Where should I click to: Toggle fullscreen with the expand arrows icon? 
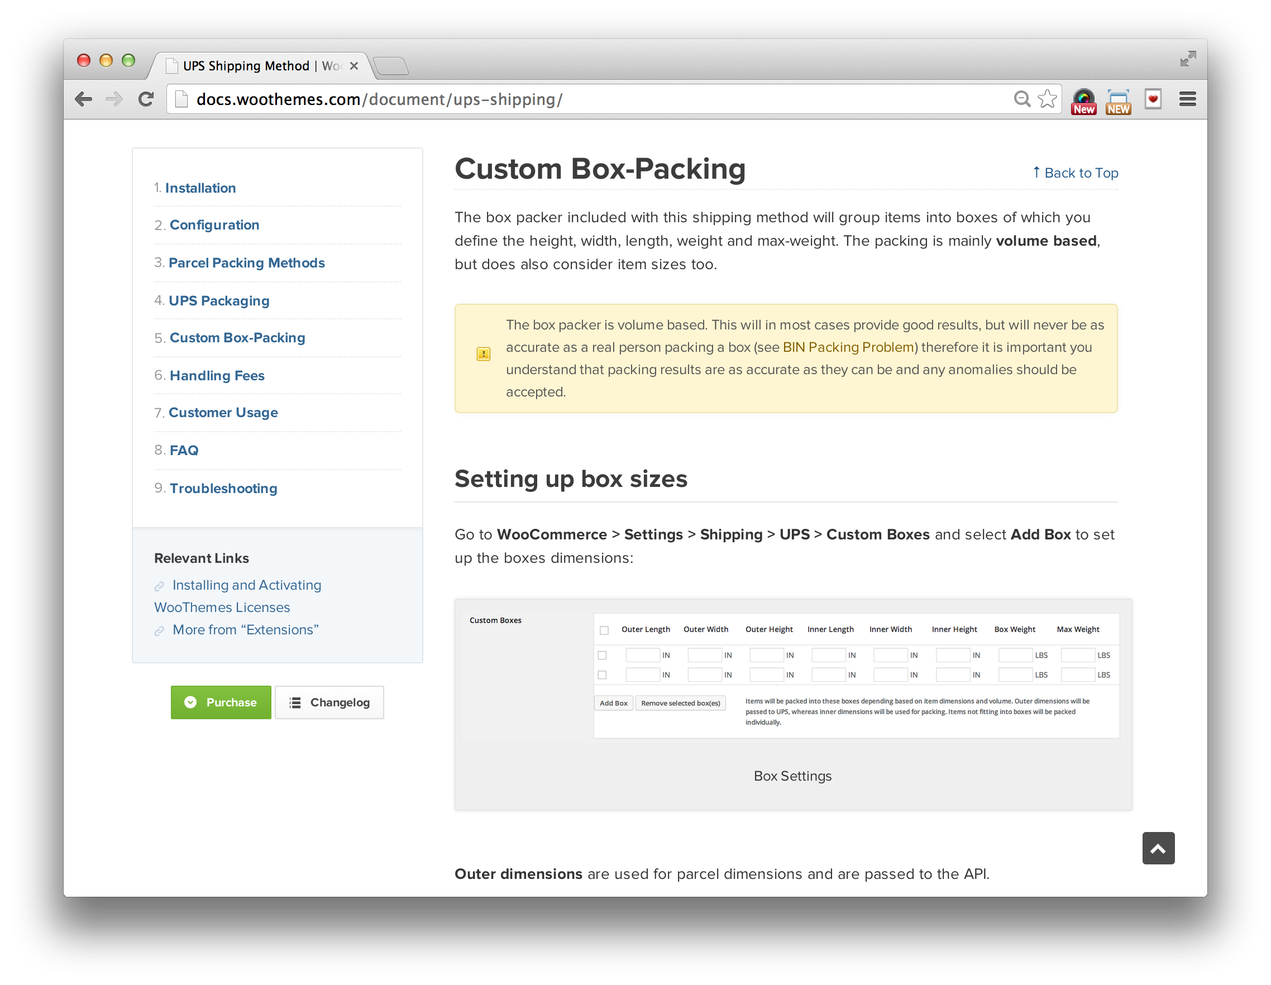pyautogui.click(x=1188, y=59)
